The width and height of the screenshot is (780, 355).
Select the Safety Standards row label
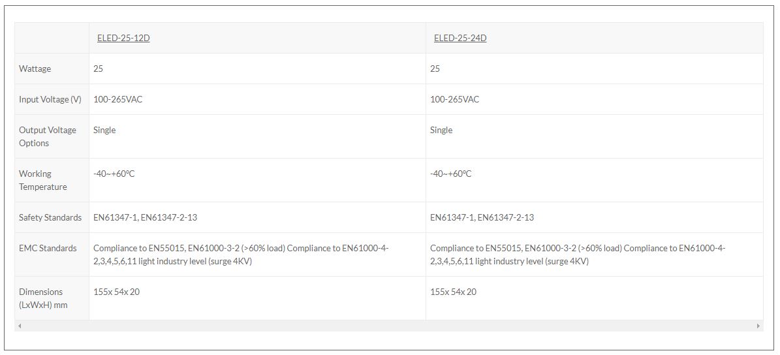click(50, 217)
